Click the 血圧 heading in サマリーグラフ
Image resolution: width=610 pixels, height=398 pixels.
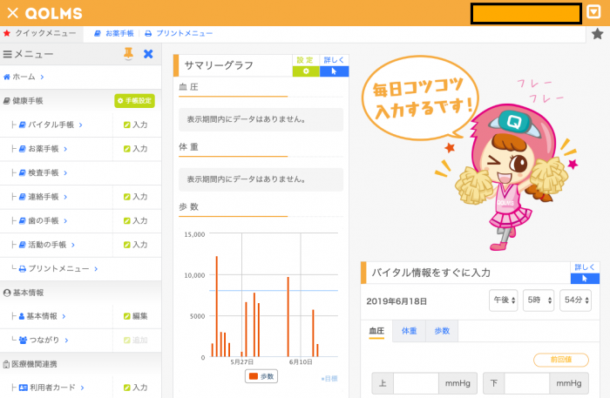[x=189, y=87]
